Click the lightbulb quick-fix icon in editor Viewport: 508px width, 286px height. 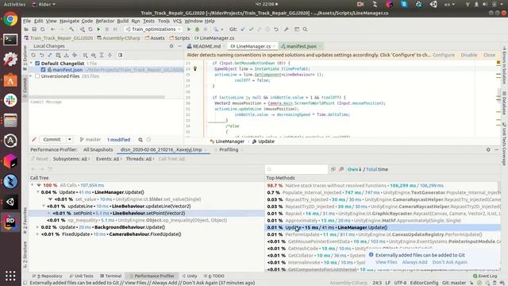(195, 69)
